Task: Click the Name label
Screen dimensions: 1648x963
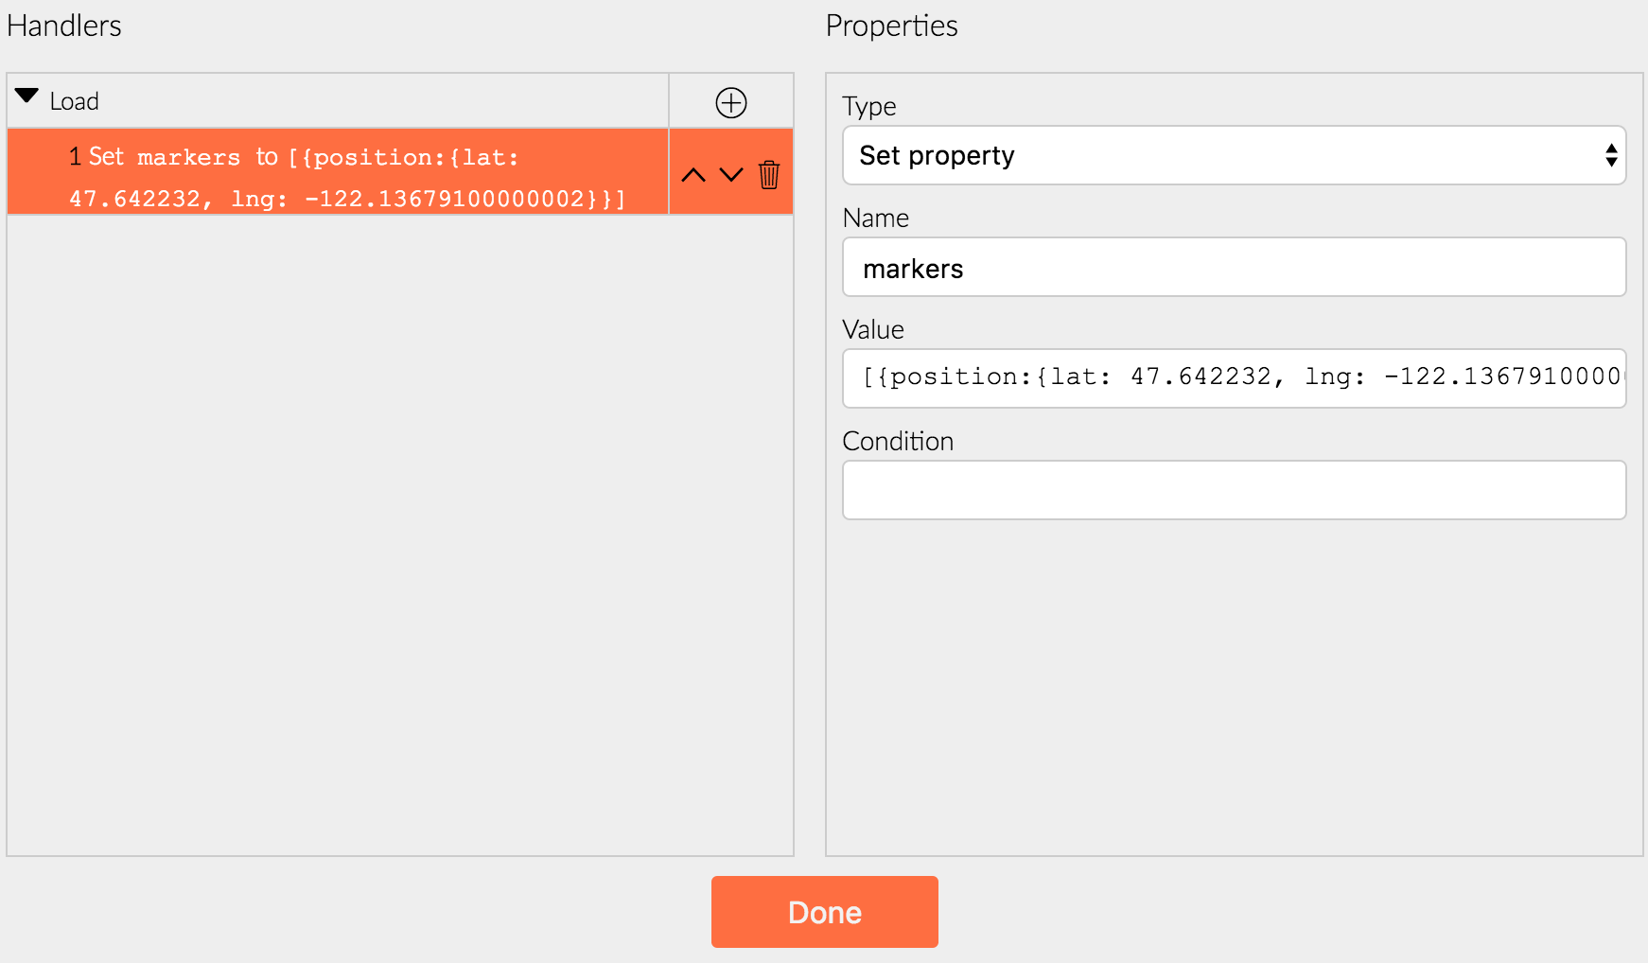Action: [x=875, y=218]
